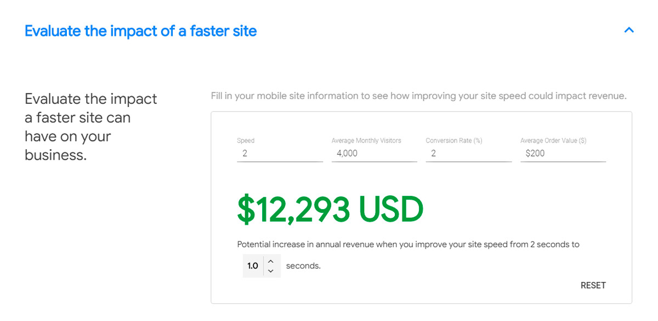Reset all calculator values with RESET

pyautogui.click(x=593, y=285)
